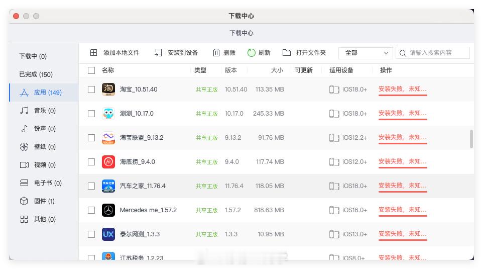
Task: Click the search magnifier icon
Action: click(x=403, y=53)
